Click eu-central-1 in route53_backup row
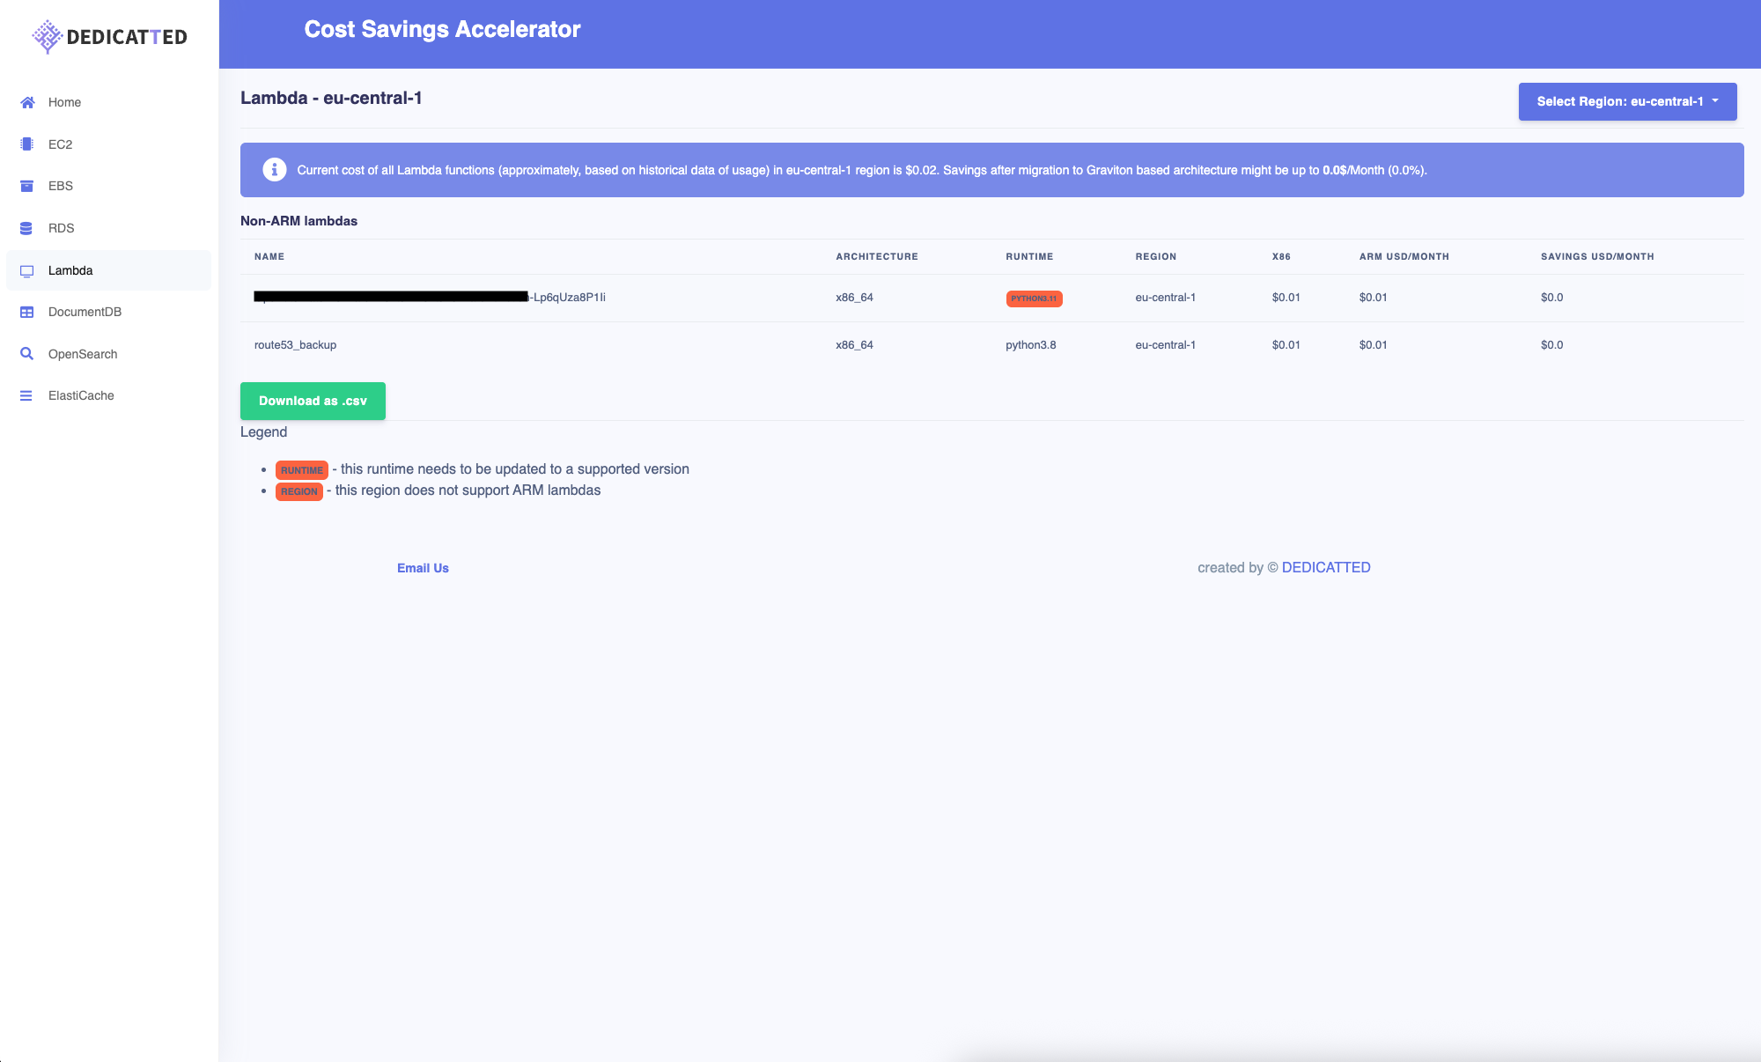 tap(1165, 345)
